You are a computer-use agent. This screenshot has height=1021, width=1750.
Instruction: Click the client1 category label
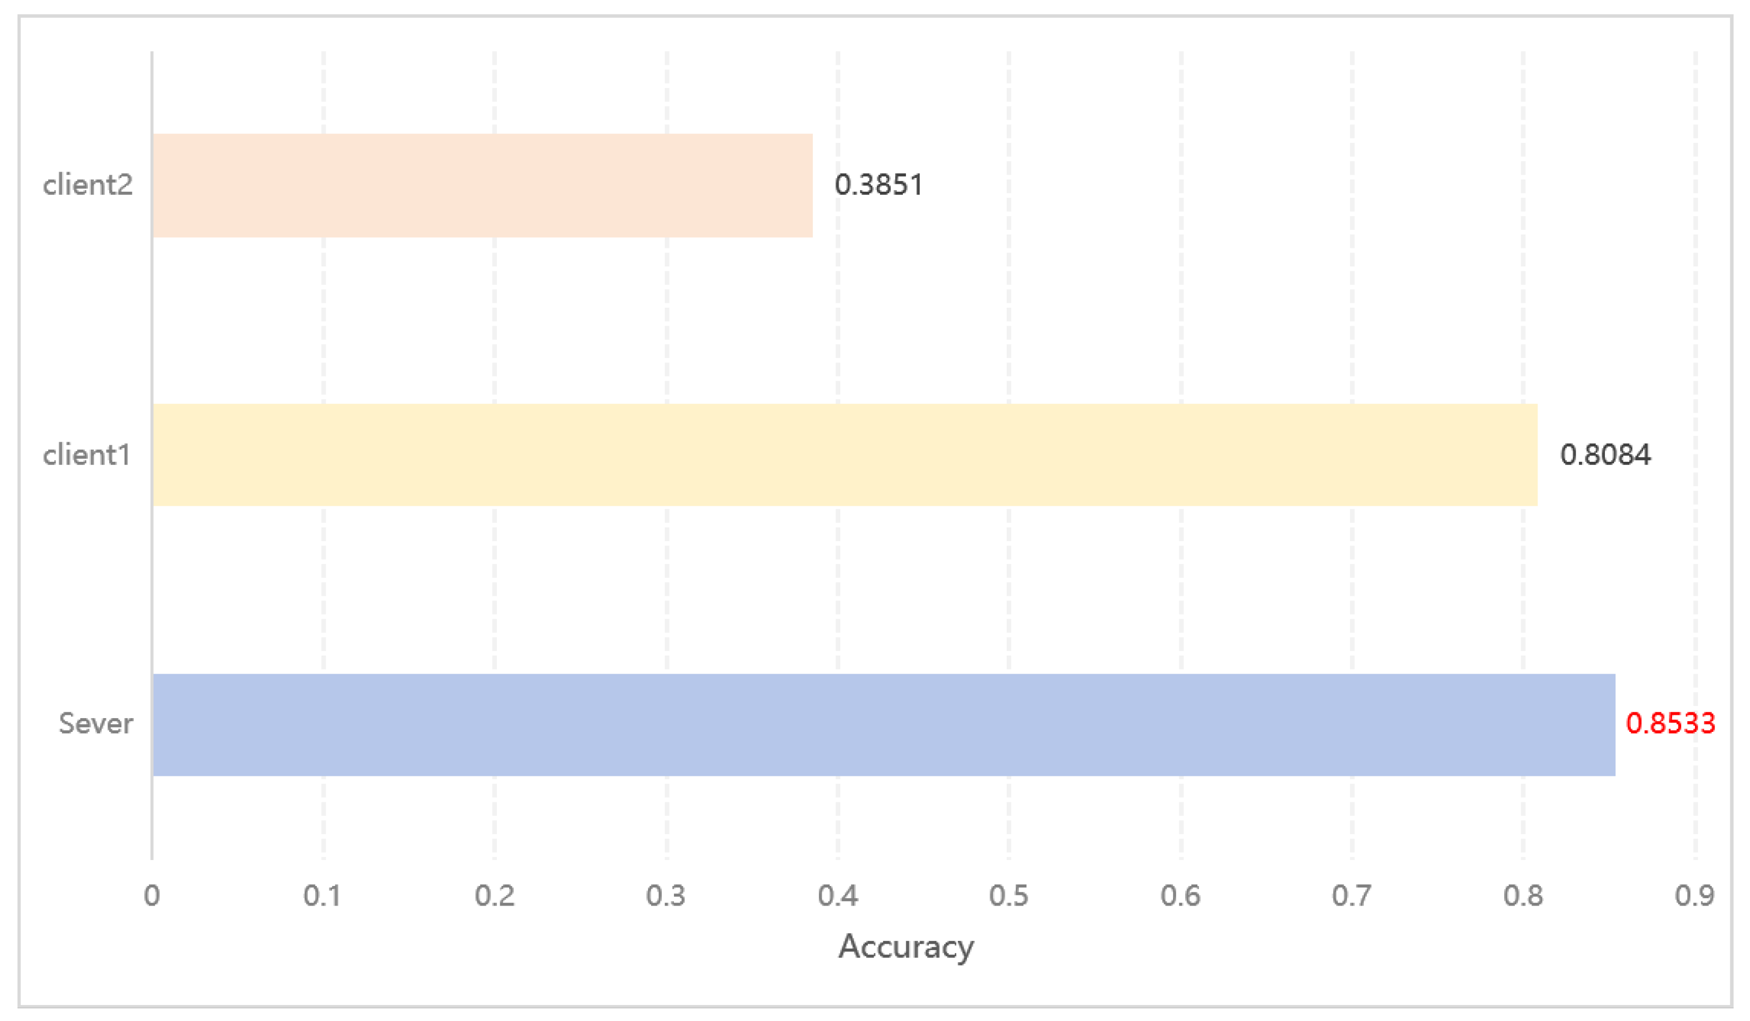point(87,455)
